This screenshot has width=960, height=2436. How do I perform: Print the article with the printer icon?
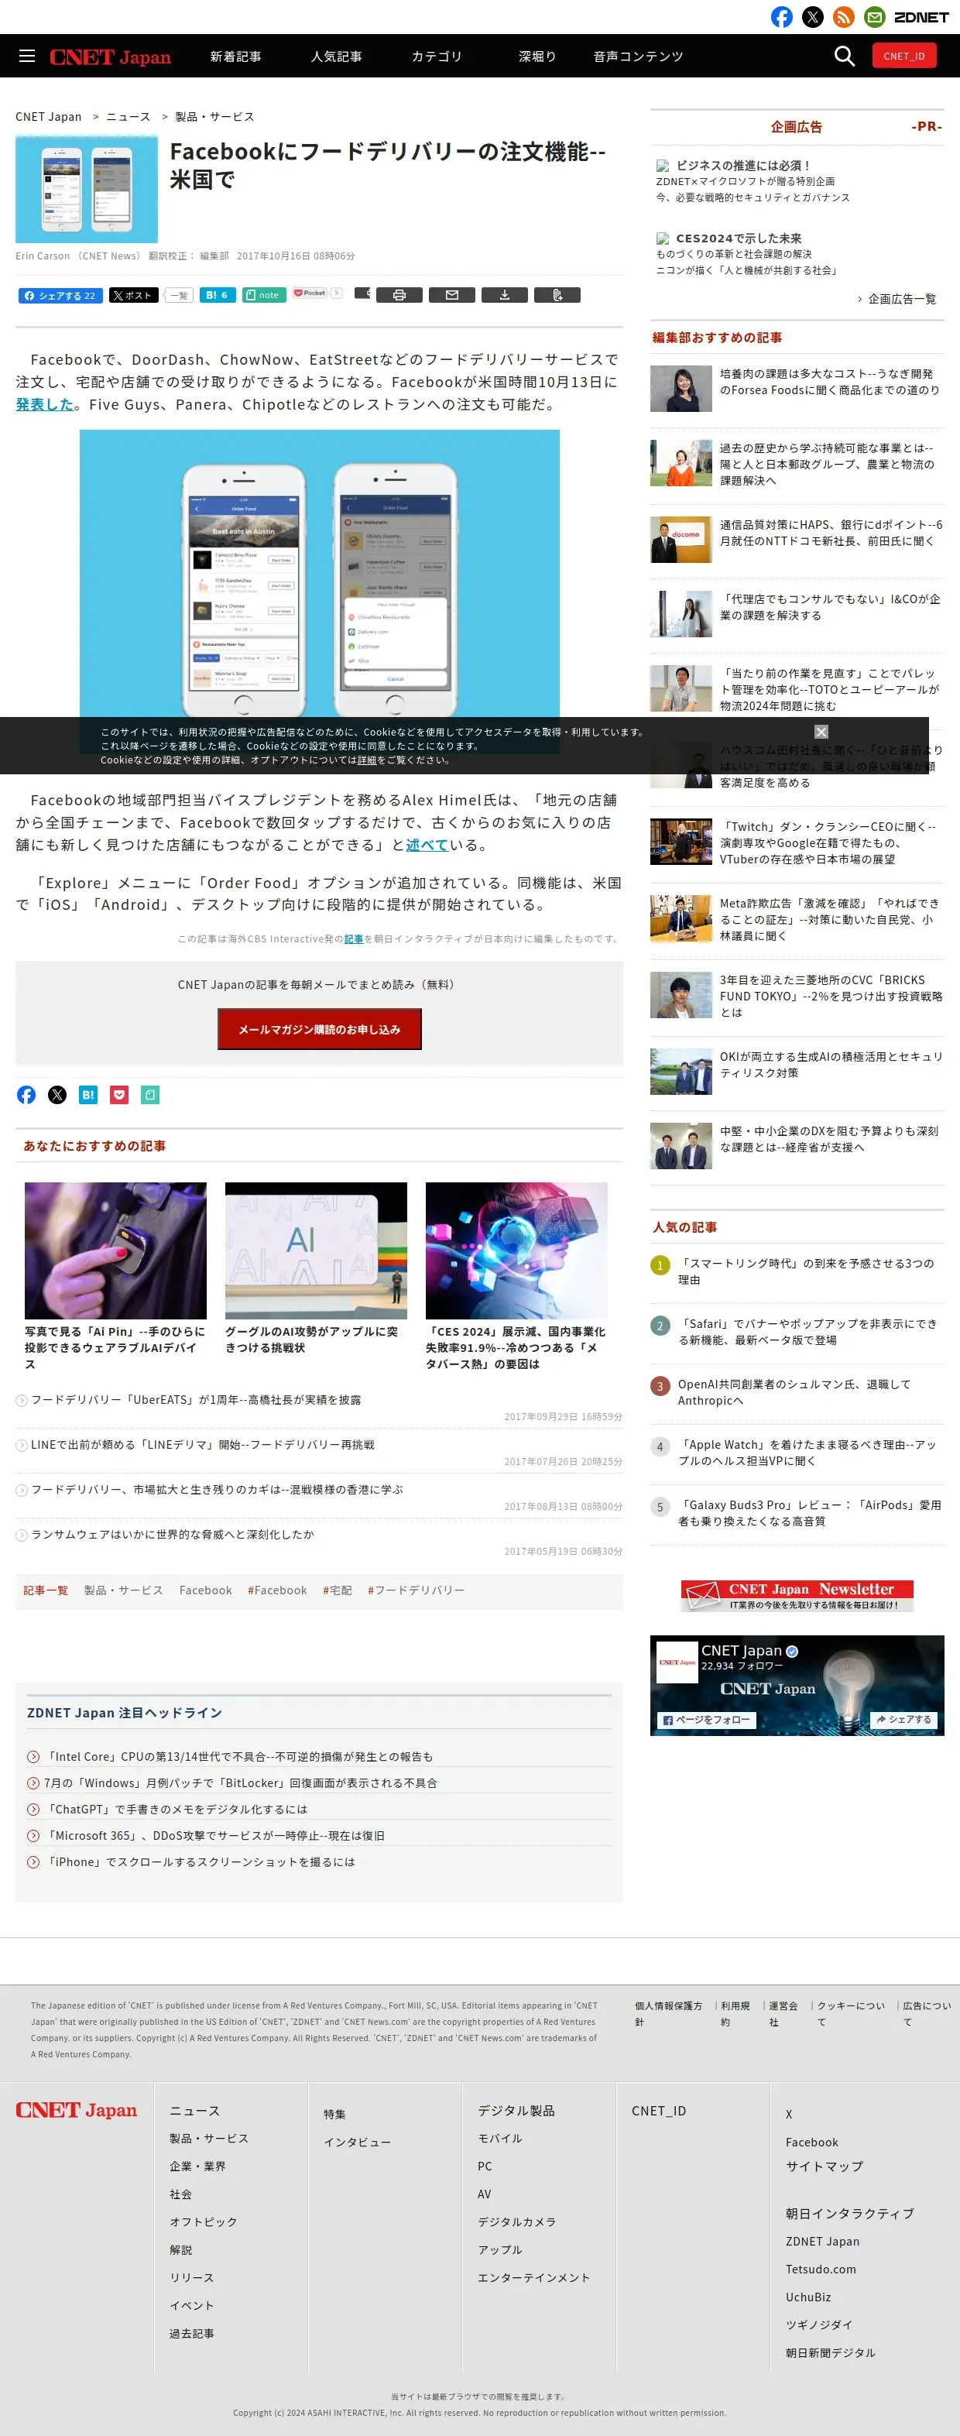coord(399,295)
